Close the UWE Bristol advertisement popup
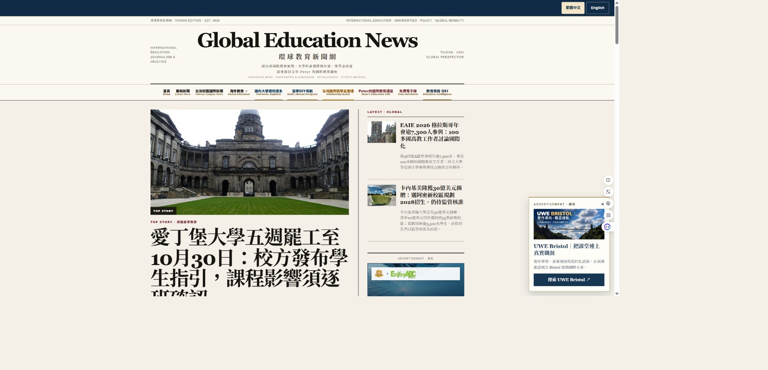768x370 pixels. coord(602,204)
